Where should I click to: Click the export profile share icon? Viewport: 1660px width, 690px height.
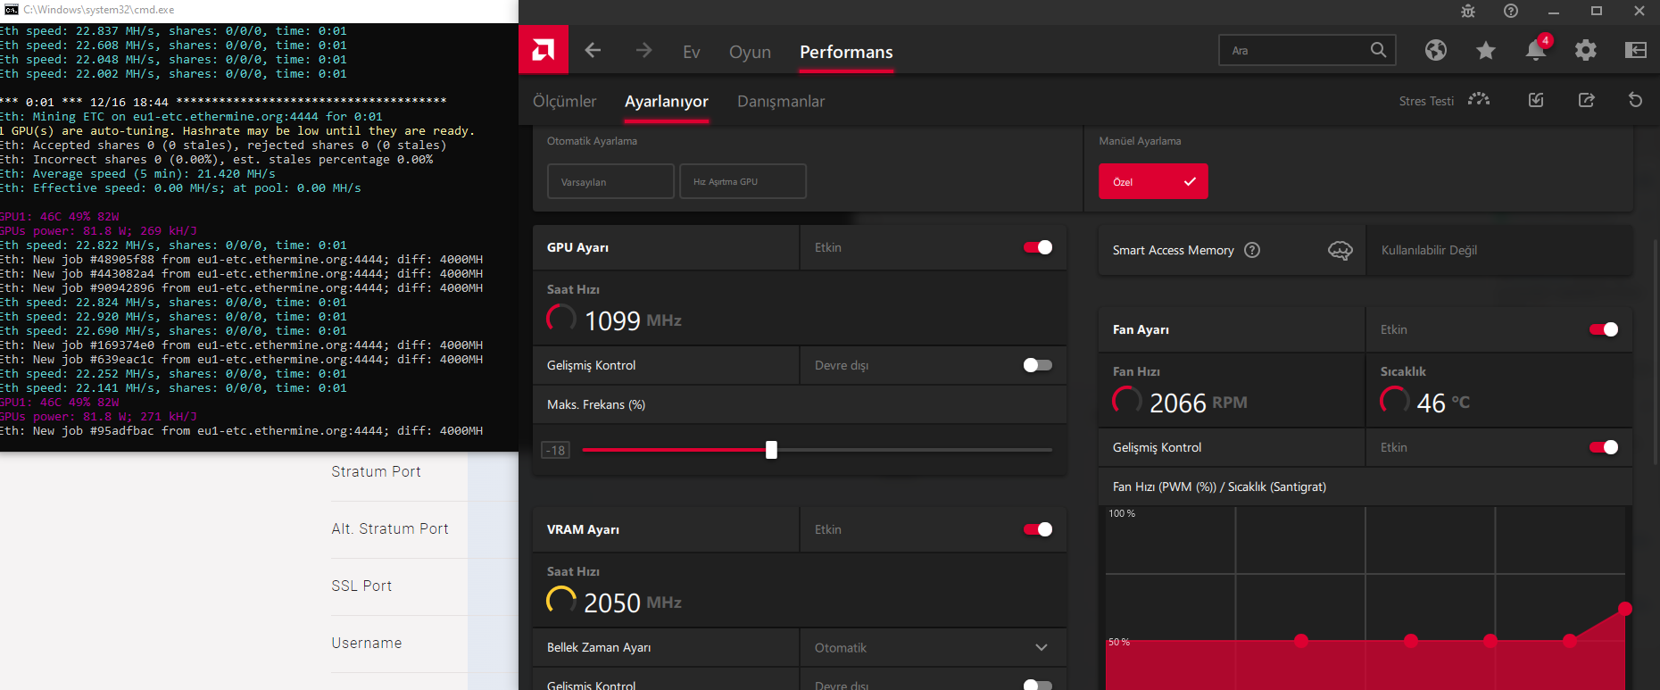click(1586, 100)
